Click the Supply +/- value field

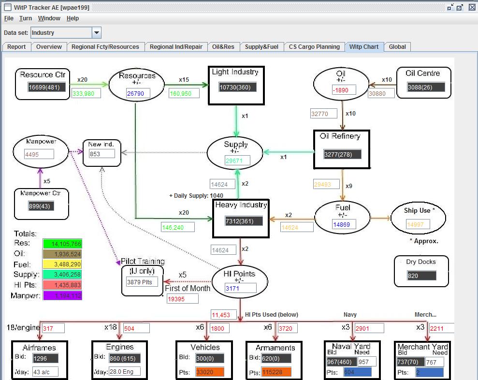(237, 161)
